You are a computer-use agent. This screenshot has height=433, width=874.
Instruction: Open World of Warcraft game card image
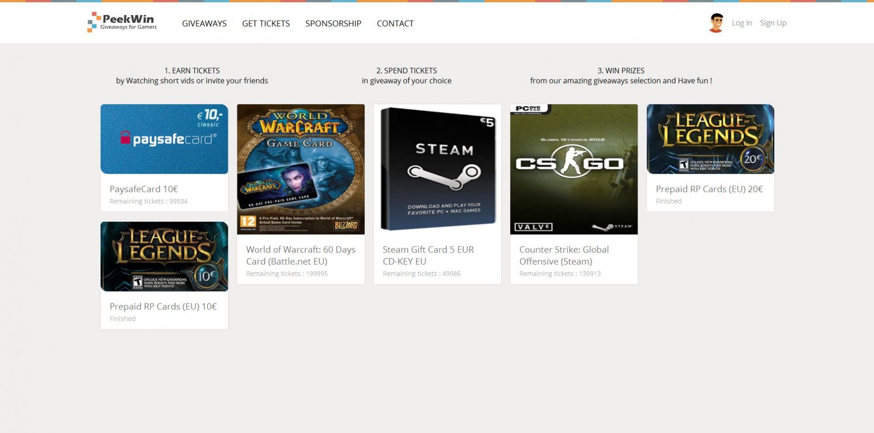[x=301, y=169]
